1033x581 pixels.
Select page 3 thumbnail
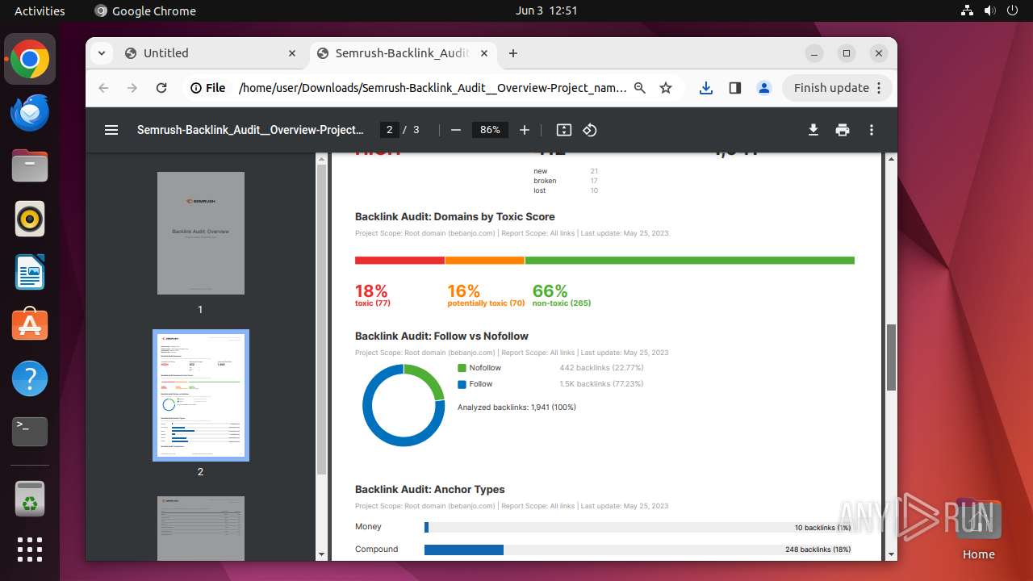[x=201, y=529]
